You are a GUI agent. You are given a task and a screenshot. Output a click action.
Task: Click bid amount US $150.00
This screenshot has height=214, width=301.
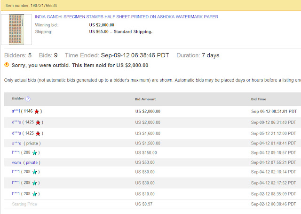click(x=146, y=153)
